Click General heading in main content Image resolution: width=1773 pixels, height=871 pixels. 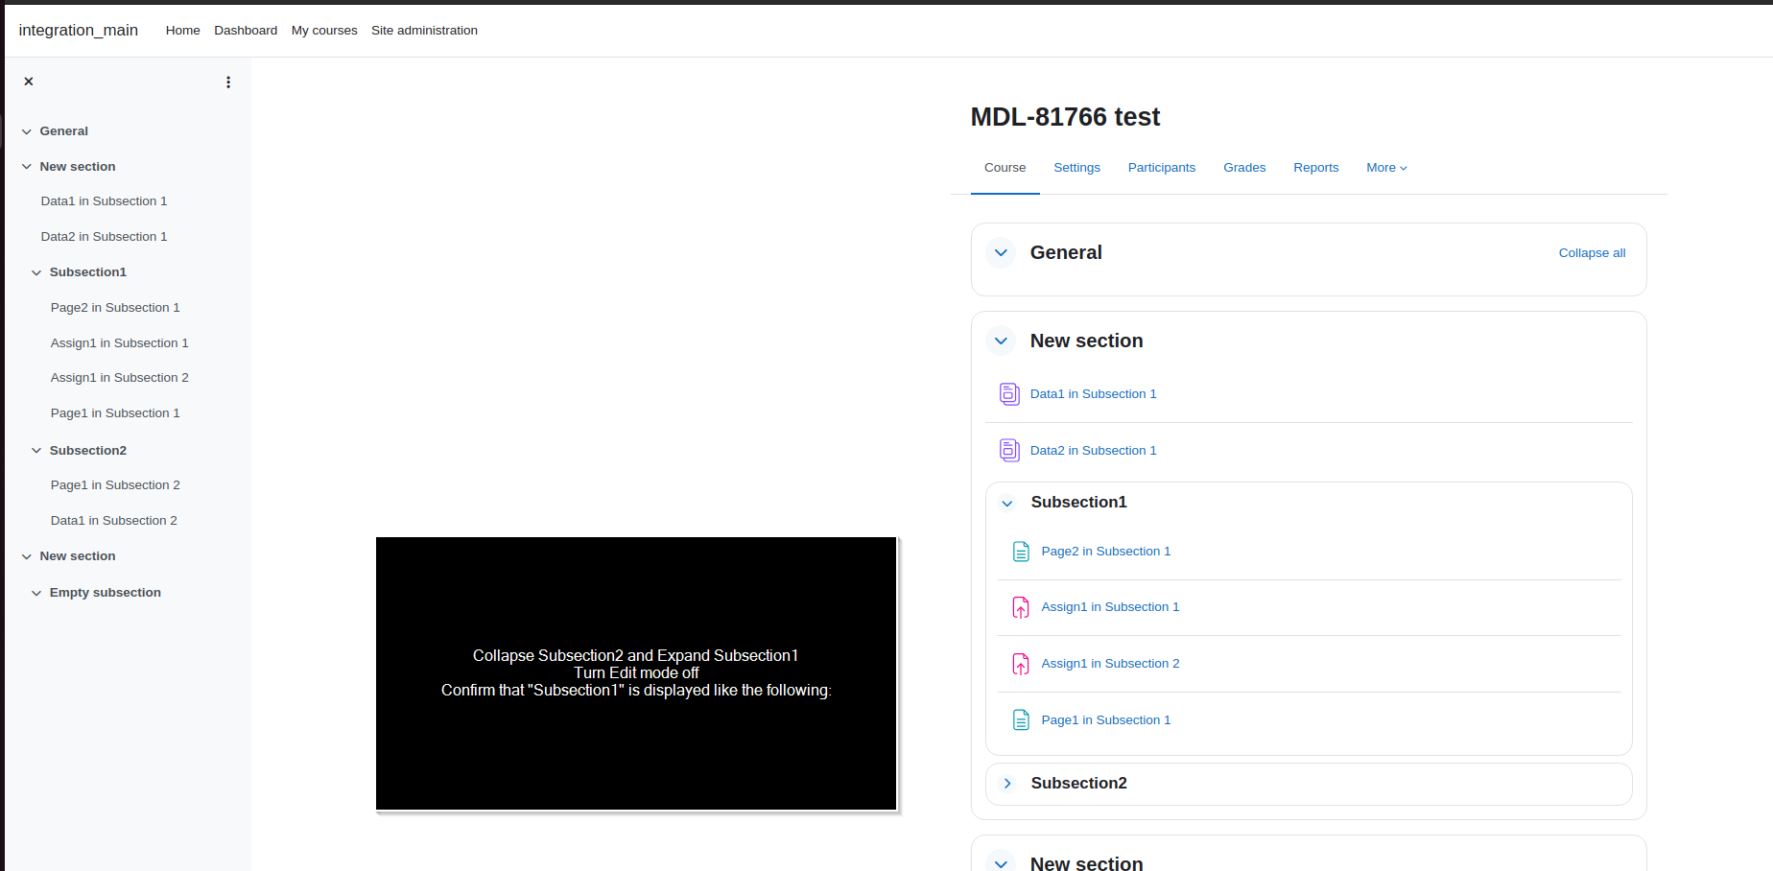coord(1066,252)
